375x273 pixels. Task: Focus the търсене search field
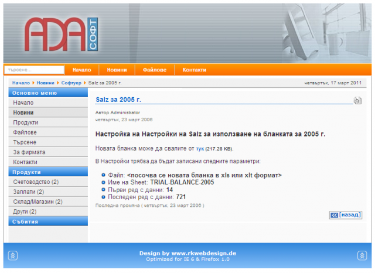(x=34, y=70)
